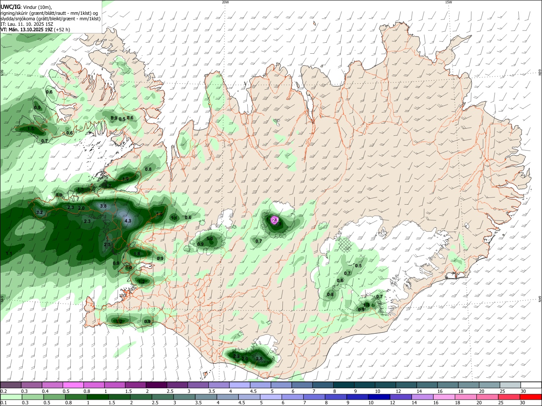Click the darkest green rain-scale swatch
The image size is (542, 406).
click(97, 397)
